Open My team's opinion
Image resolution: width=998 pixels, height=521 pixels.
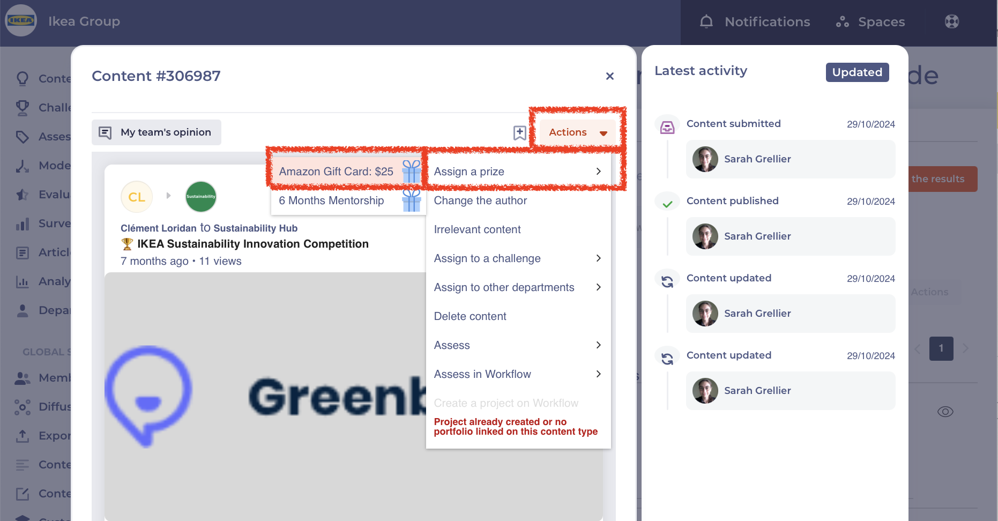click(x=157, y=132)
